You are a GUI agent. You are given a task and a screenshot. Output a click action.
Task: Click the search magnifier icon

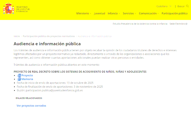point(187,6)
